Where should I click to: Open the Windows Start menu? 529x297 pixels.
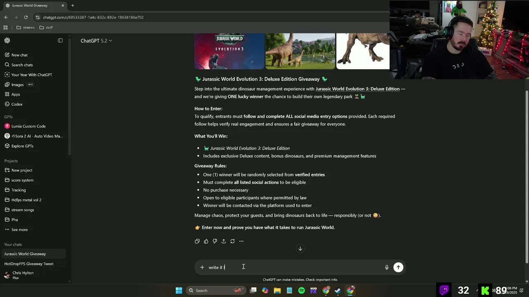(179, 290)
